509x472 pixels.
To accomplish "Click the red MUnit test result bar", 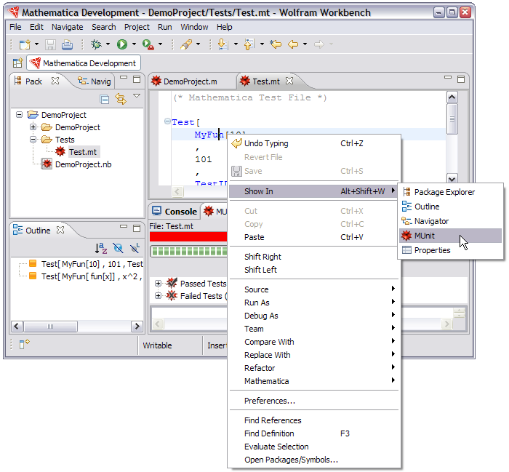I will point(188,236).
